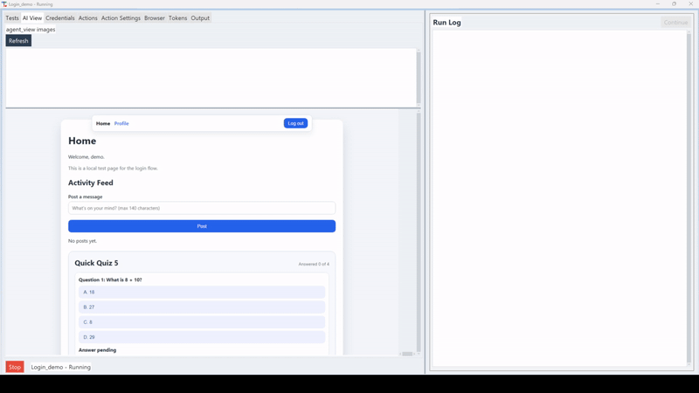The height and width of the screenshot is (393, 699).
Task: Open the Tokens tab
Action: (178, 17)
